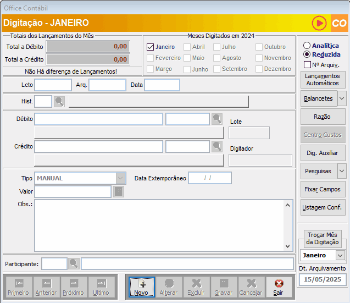350x303 pixels.
Task: Expand the Pesquisas dropdown arrow
Action: pos(341,171)
